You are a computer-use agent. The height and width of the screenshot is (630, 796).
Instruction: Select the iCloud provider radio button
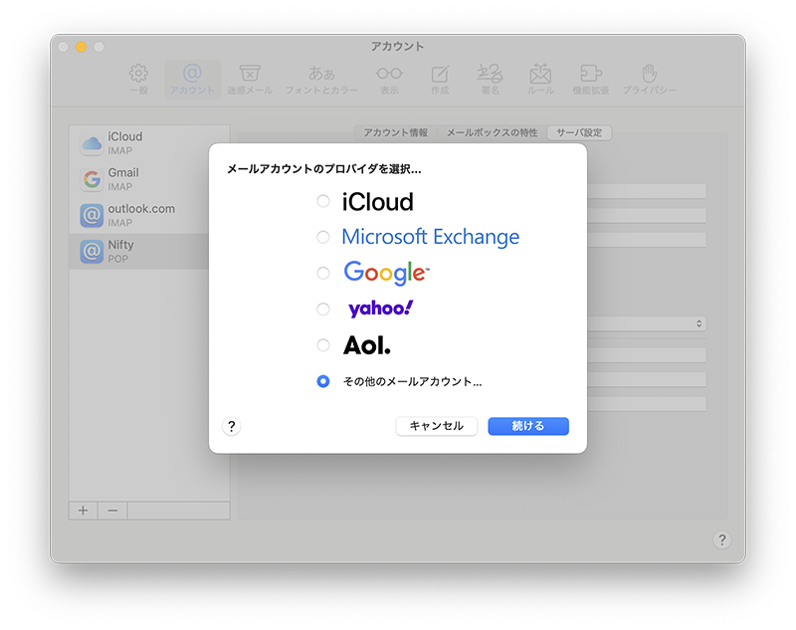[x=322, y=202]
